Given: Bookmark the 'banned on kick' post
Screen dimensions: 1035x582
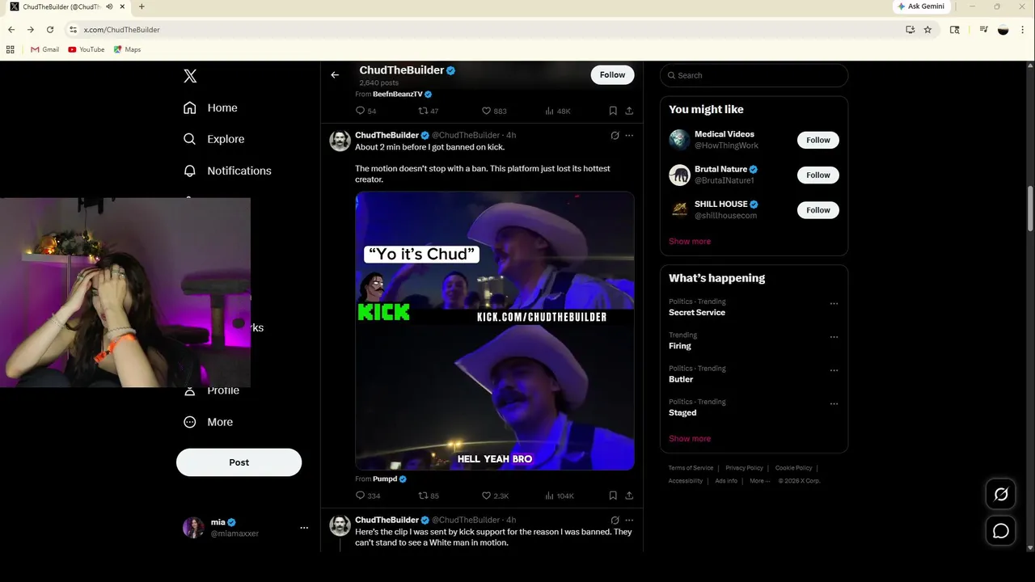Looking at the screenshot, I should pyautogui.click(x=613, y=496).
